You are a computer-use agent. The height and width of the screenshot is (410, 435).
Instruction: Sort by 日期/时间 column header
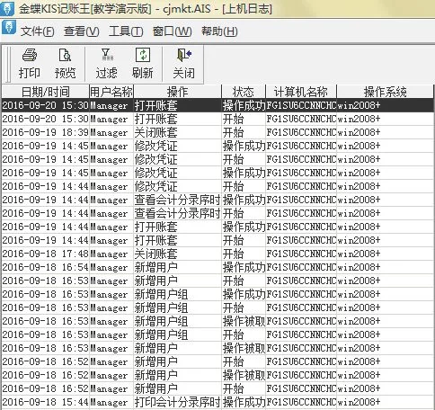pos(46,92)
